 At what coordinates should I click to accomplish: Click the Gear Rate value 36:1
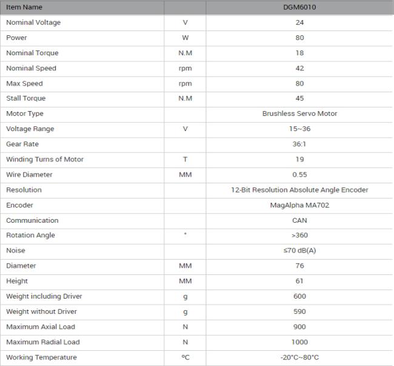coord(299,144)
